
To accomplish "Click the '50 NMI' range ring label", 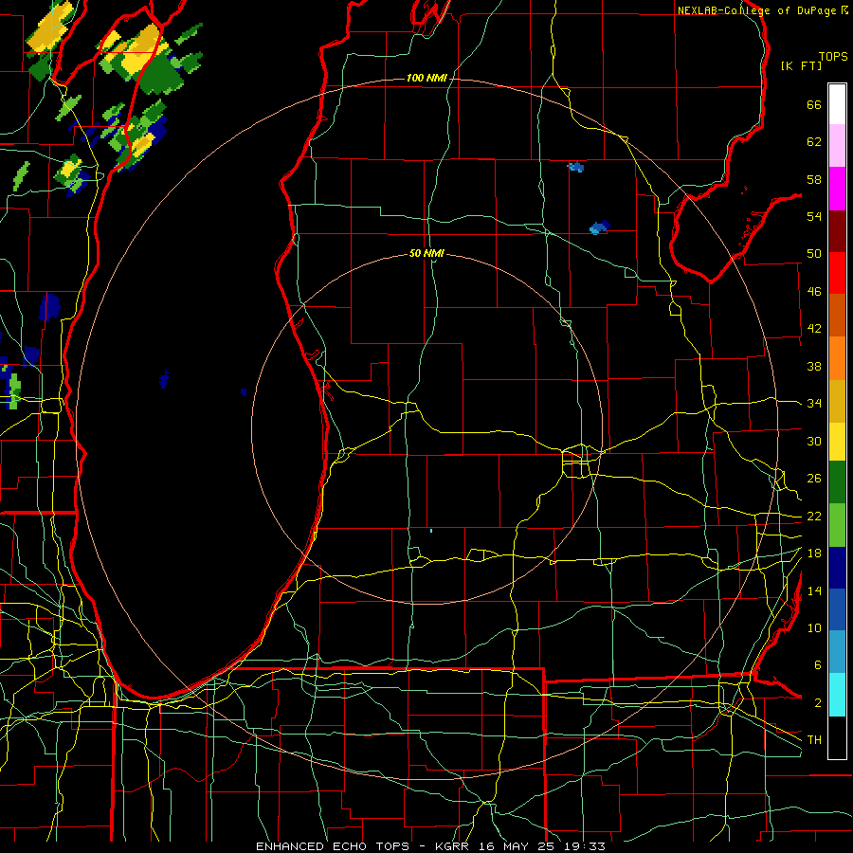I will tap(426, 253).
